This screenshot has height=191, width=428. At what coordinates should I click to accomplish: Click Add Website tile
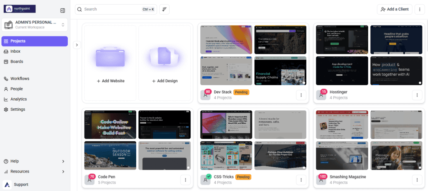click(110, 63)
